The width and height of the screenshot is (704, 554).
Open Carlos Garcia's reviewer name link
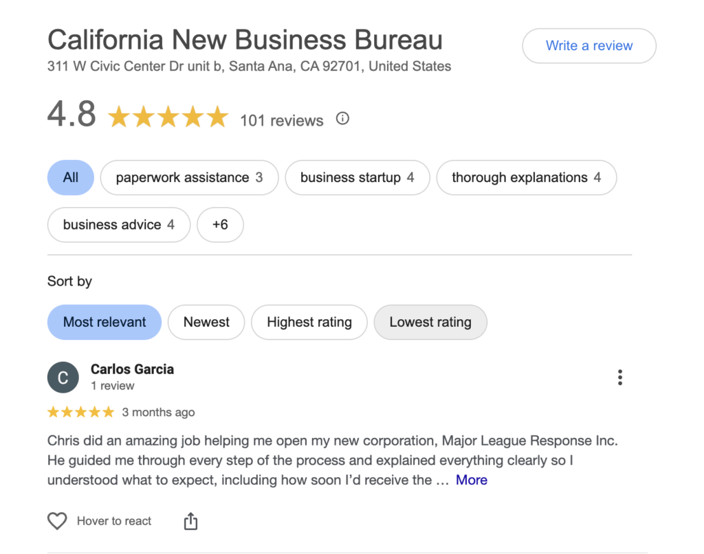coord(132,369)
